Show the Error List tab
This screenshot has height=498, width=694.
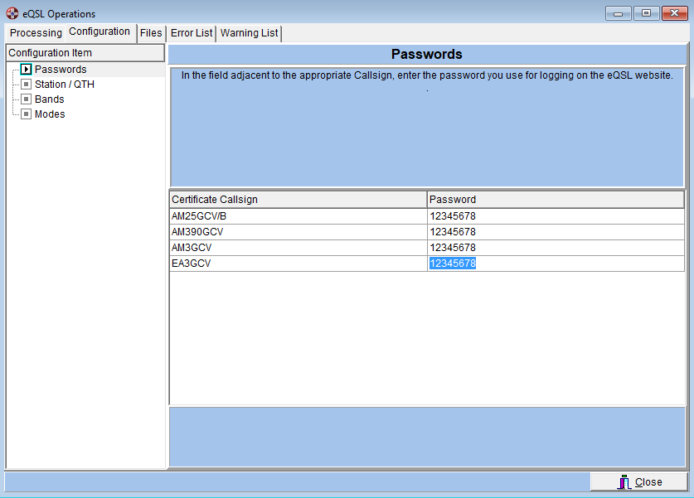click(x=192, y=33)
